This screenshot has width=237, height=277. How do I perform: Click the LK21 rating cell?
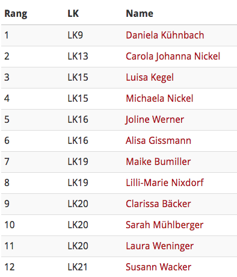[x=78, y=267]
